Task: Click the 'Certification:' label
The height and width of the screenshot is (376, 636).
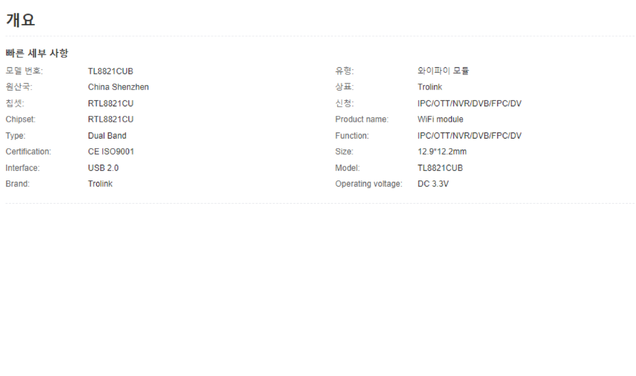Action: coord(28,152)
